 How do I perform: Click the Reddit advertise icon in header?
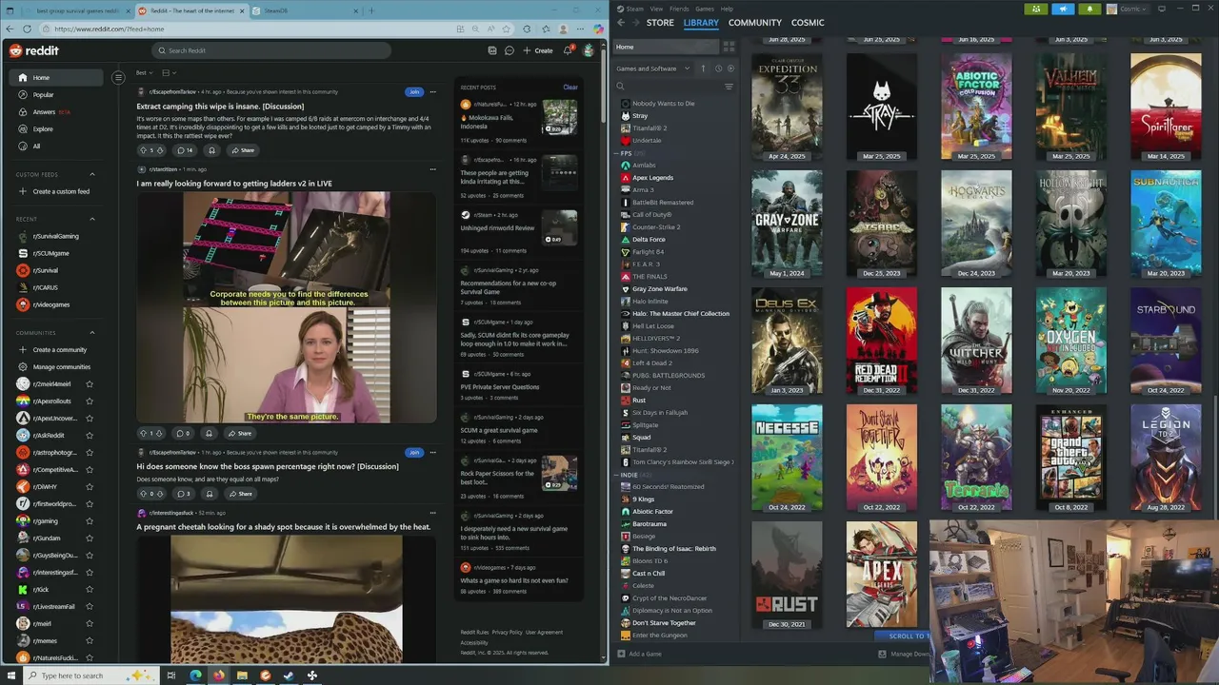coord(491,50)
